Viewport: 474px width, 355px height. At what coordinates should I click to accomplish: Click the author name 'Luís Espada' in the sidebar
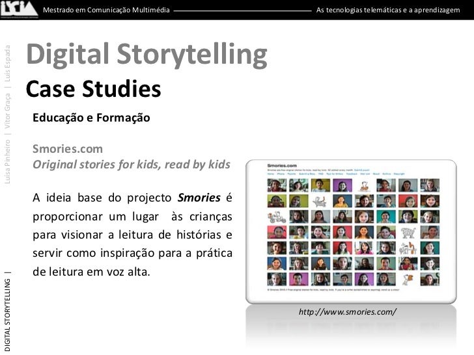tap(8, 64)
